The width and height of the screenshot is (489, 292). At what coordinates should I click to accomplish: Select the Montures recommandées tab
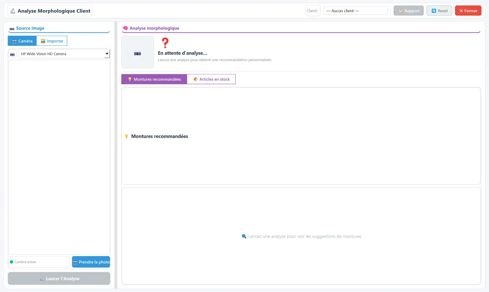coord(154,79)
